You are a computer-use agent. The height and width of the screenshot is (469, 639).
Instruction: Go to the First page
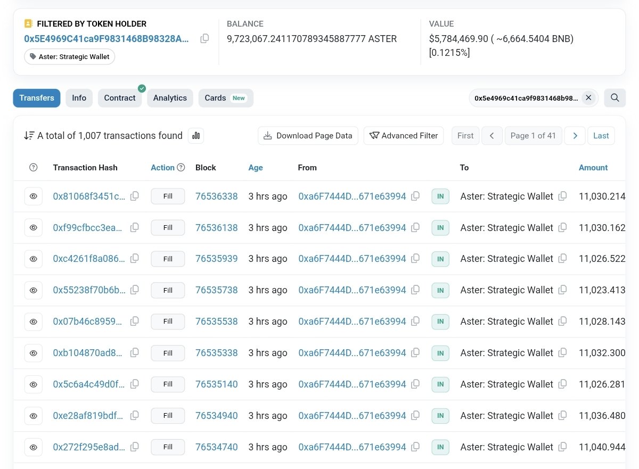pyautogui.click(x=465, y=136)
